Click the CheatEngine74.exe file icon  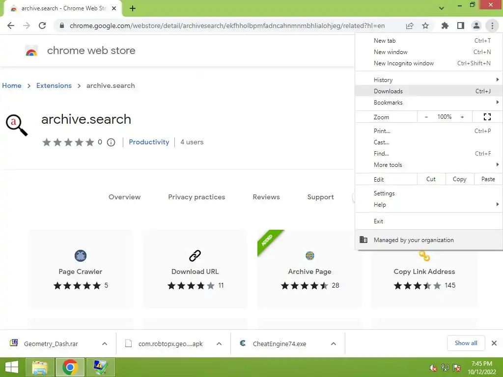243,343
